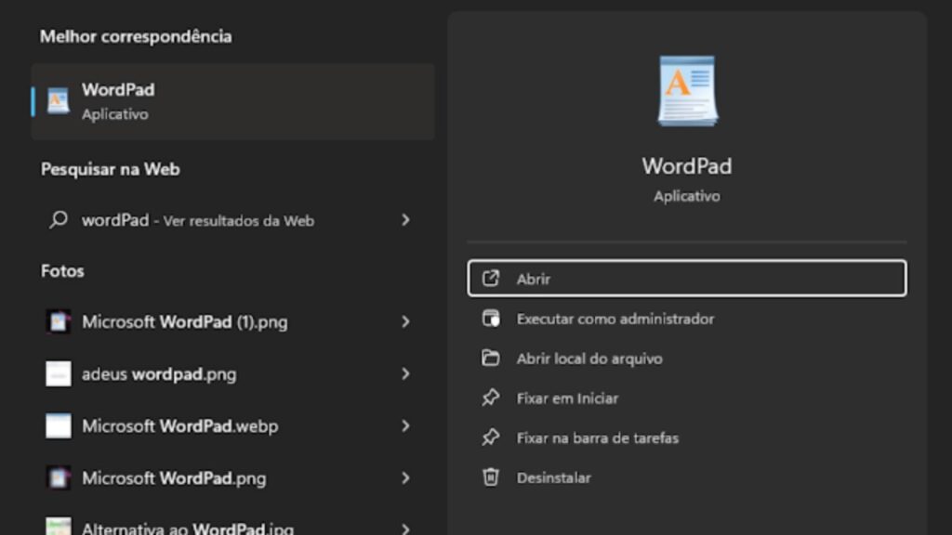Open adeus wordpad.png photo result
Screen dimensions: 952x535
point(233,374)
